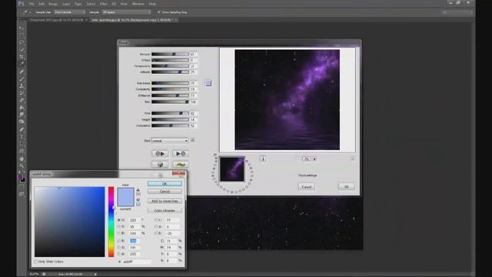The height and width of the screenshot is (277, 492).
Task: Click the Horizon slider in Flood
Action: pyautogui.click(x=170, y=54)
